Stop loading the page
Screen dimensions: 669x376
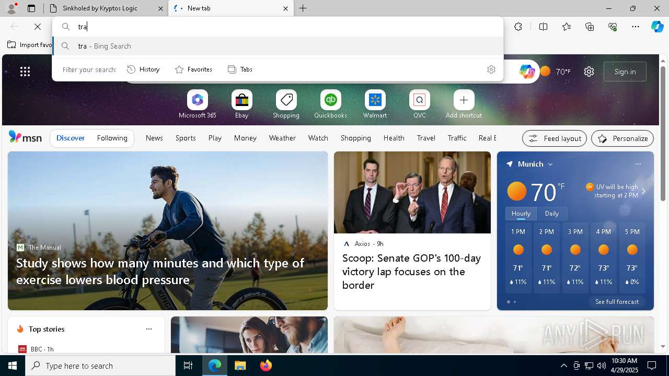tap(38, 27)
